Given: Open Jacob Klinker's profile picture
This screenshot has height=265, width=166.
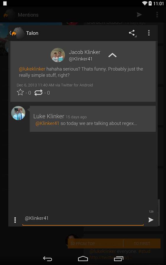Looking at the screenshot, I should pos(58,55).
